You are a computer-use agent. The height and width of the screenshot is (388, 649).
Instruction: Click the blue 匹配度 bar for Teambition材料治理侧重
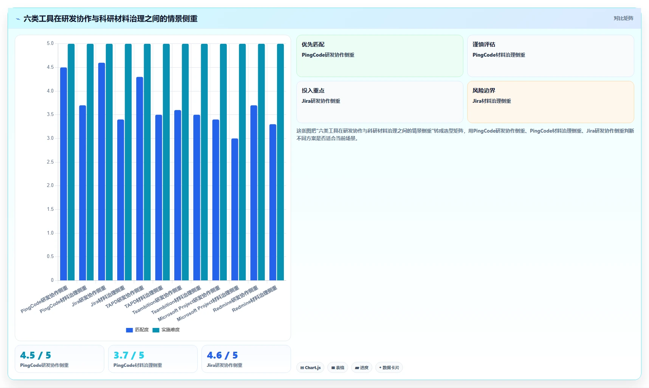coord(197,198)
